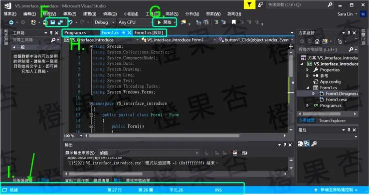
Task: Pin the Output panel
Action: tap(285, 145)
